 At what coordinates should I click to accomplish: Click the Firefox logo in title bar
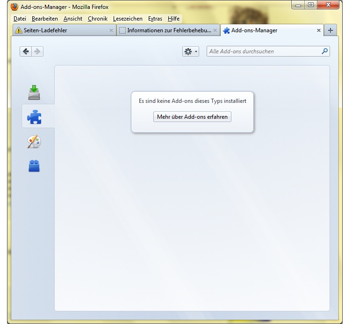[x=14, y=7]
